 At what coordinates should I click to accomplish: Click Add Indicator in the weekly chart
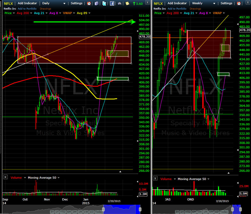point(177,3)
